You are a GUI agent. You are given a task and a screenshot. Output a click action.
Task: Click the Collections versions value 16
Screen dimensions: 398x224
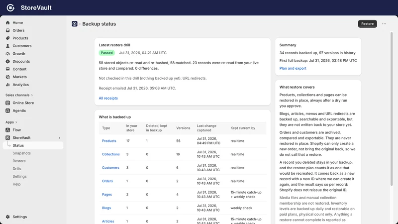coord(178,154)
